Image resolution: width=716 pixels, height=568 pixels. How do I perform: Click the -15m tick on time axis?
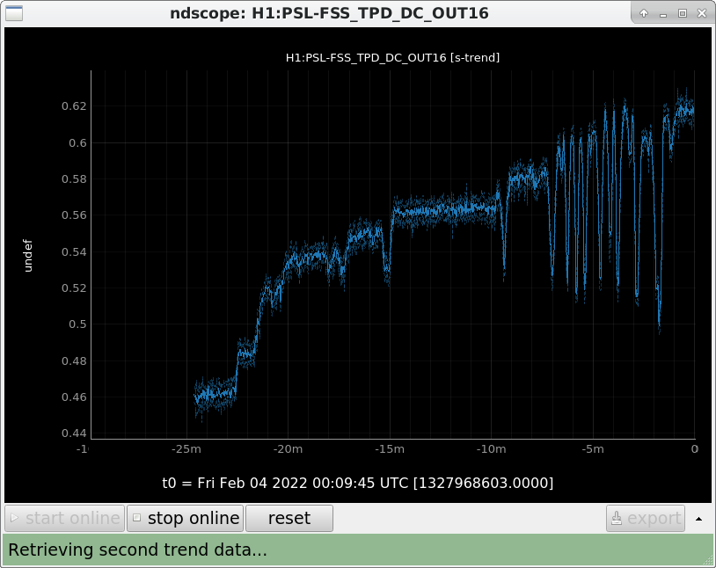(x=390, y=449)
